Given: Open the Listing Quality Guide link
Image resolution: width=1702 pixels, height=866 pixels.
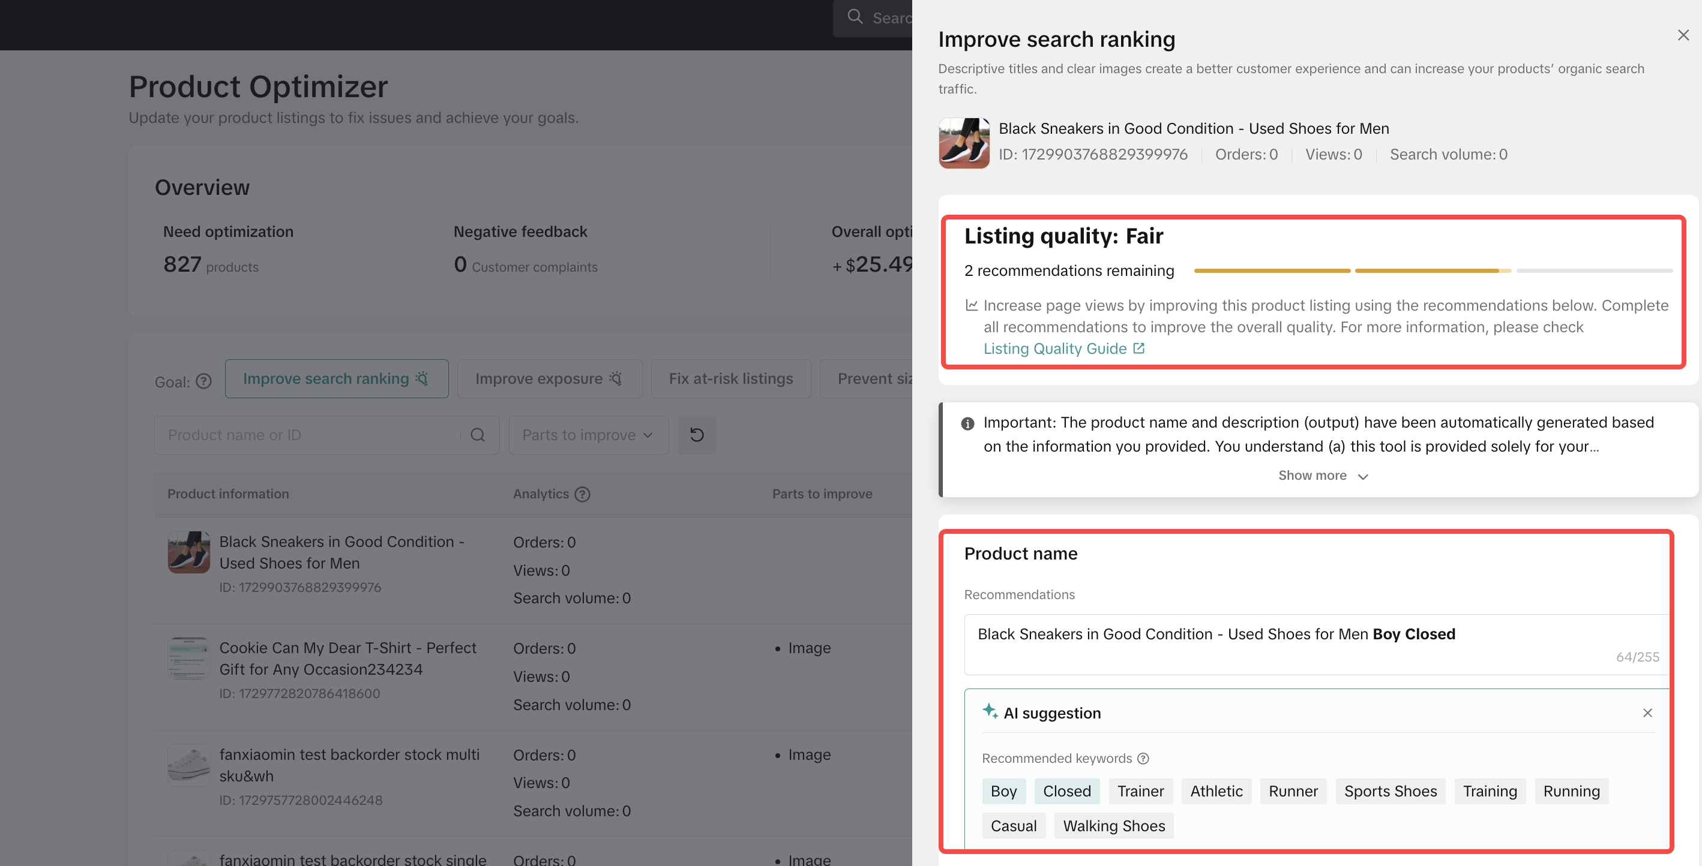Looking at the screenshot, I should [1054, 348].
